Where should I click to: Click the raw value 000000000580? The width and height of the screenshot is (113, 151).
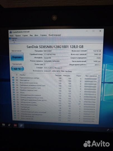[x=90, y=84]
